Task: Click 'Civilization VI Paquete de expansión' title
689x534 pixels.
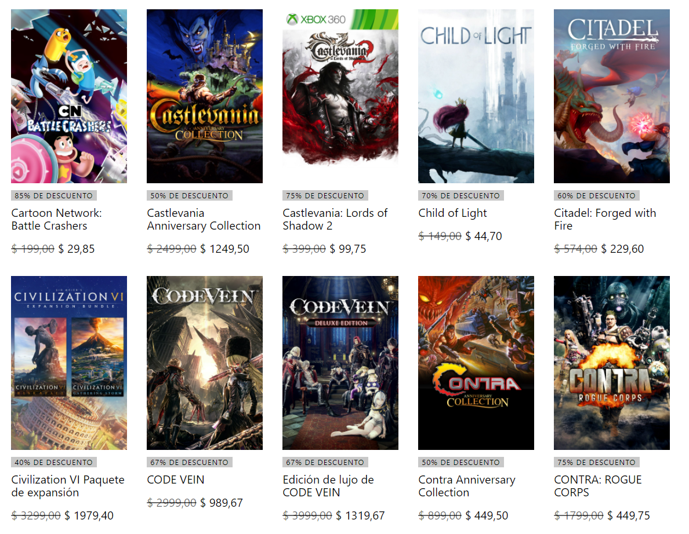Action: tap(68, 486)
